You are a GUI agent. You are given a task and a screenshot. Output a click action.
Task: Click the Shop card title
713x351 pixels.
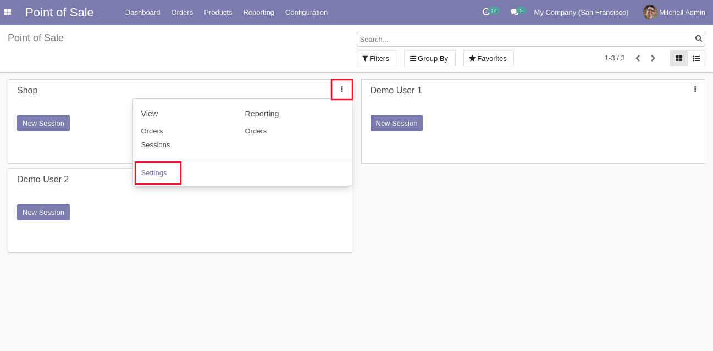[27, 90]
